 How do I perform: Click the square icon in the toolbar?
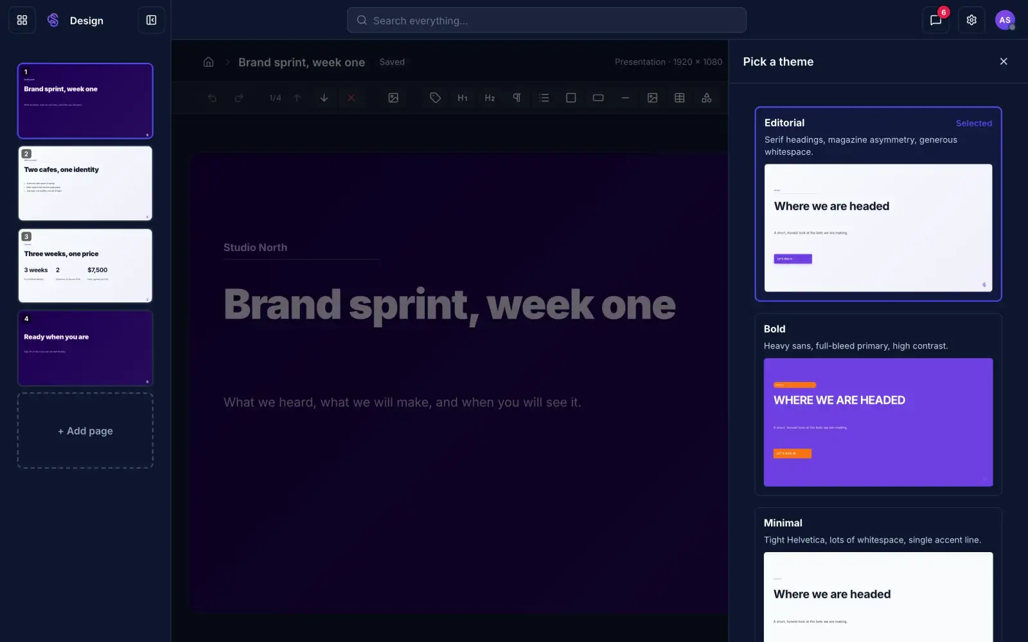(571, 98)
